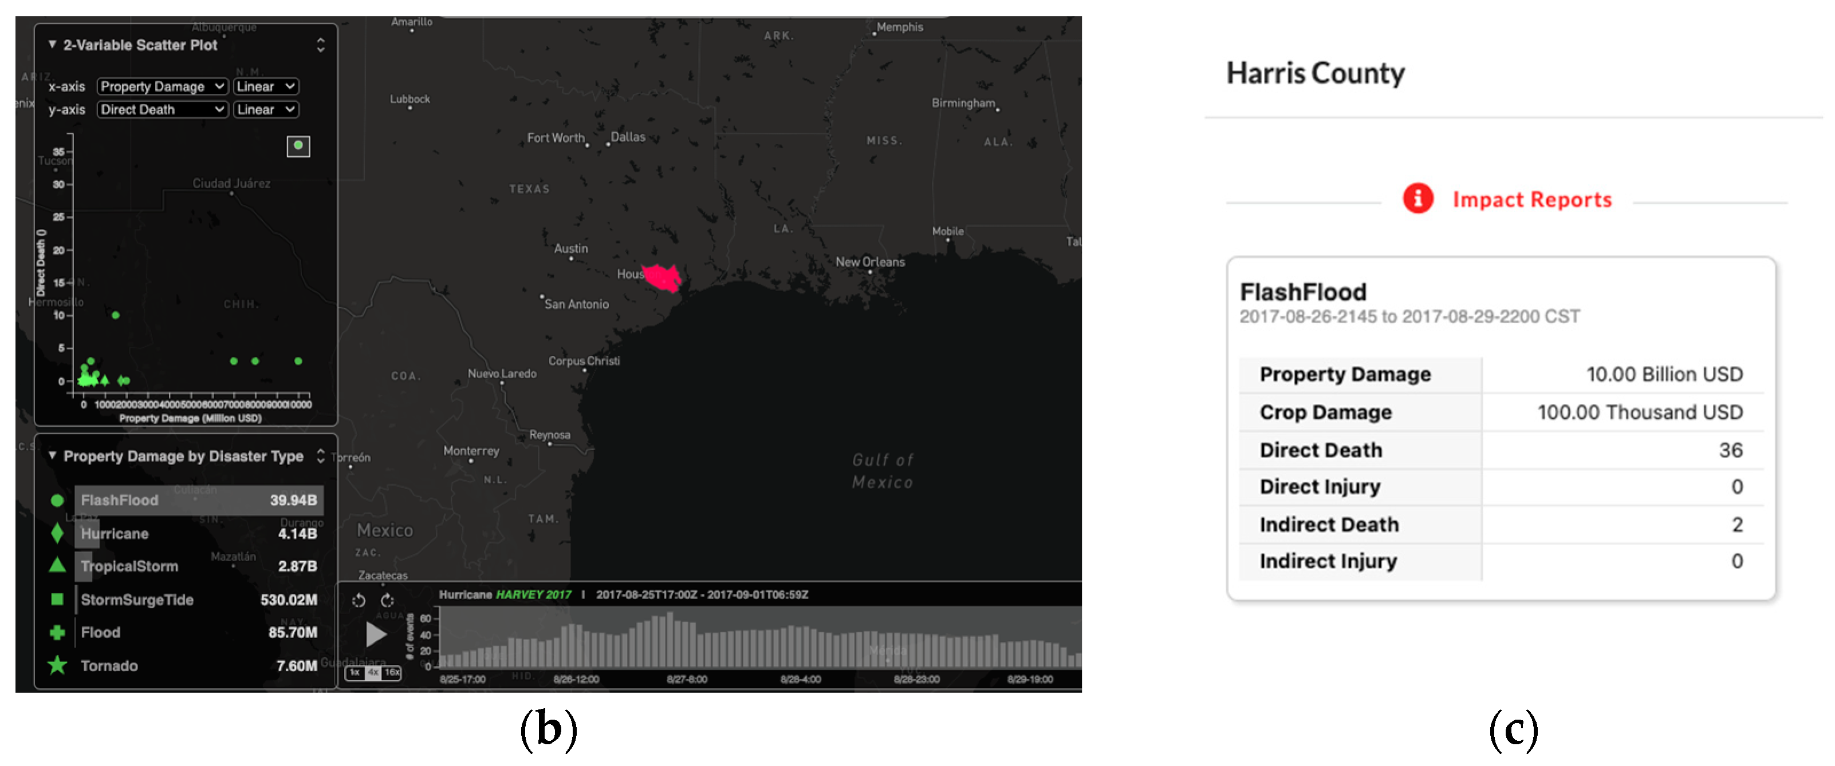Screen dimensions: 1835x766
Task: Open the y-axis Direct Death dropdown
Action: [162, 109]
